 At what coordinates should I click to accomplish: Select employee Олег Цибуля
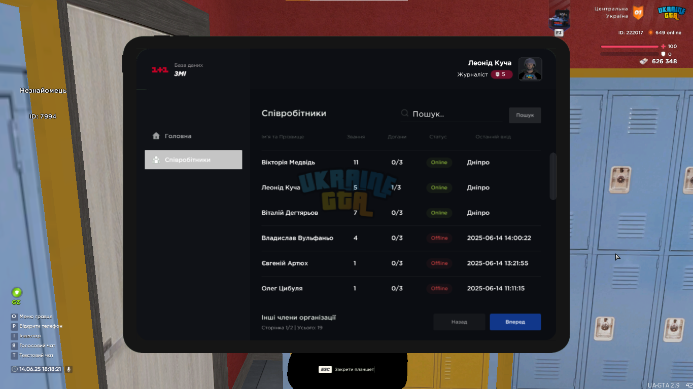tap(282, 289)
